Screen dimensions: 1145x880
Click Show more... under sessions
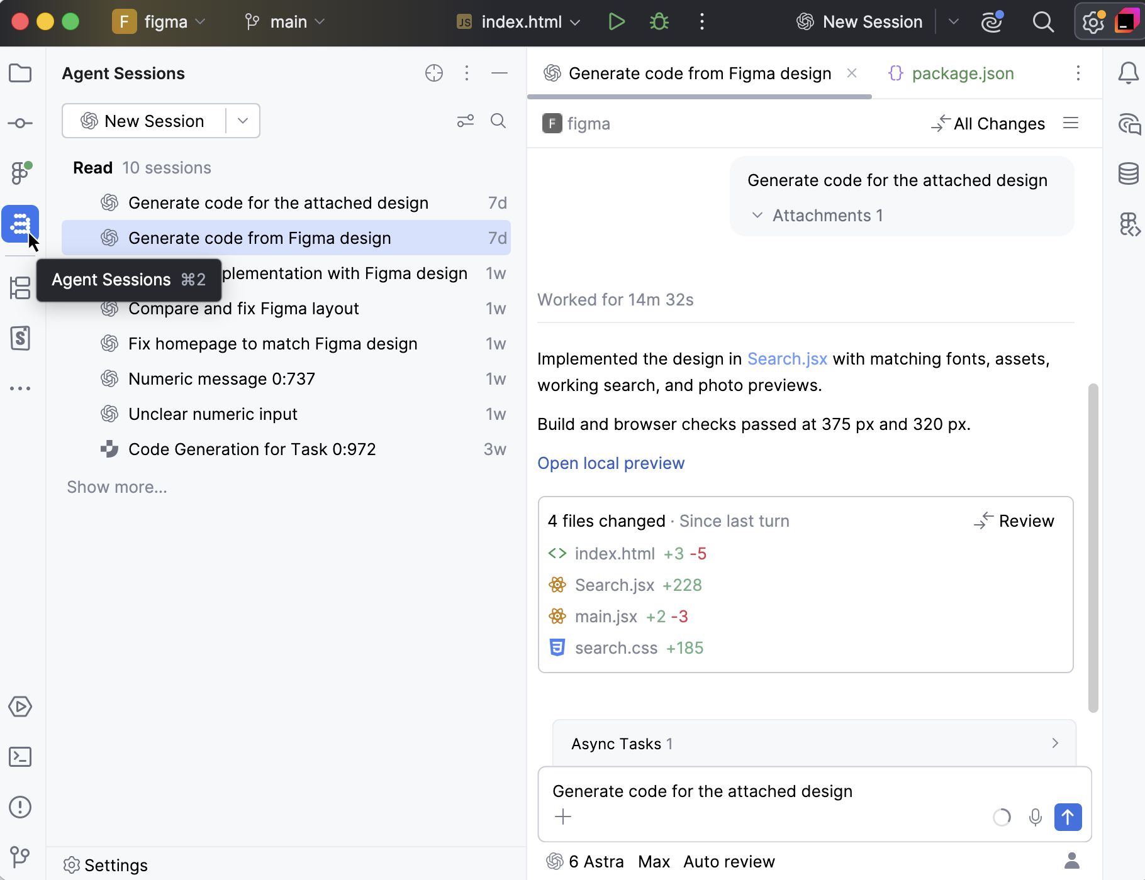click(117, 487)
